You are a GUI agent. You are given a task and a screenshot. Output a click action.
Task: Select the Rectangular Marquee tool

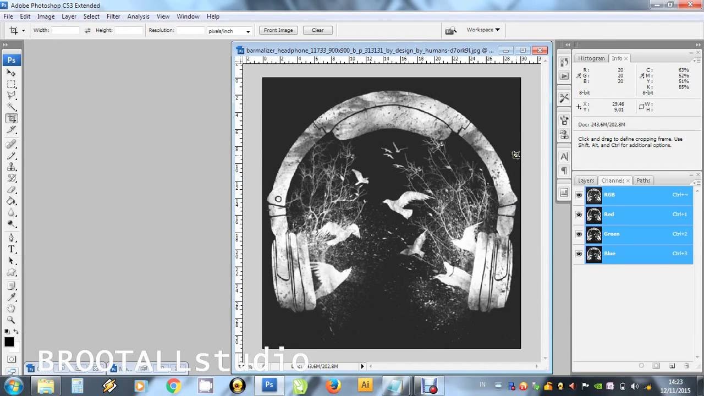[12, 84]
